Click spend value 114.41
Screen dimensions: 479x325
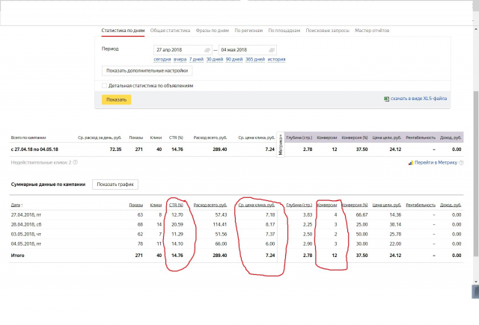pos(220,225)
